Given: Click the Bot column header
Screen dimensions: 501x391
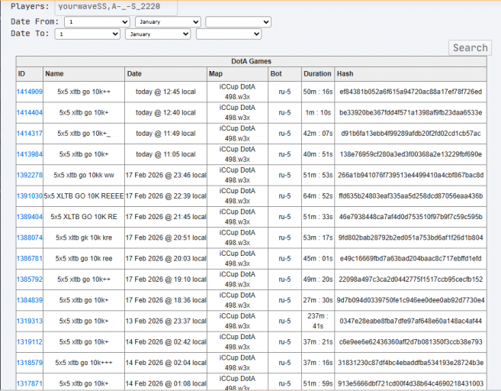Looking at the screenshot, I should (x=284, y=74).
